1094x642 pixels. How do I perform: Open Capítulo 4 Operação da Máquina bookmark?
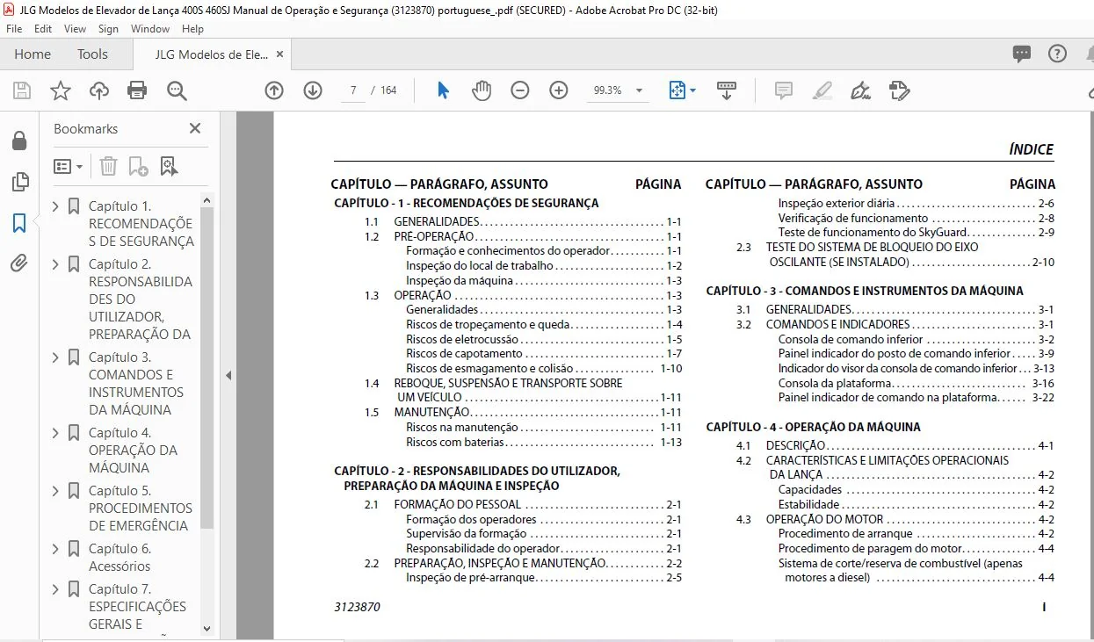(133, 451)
